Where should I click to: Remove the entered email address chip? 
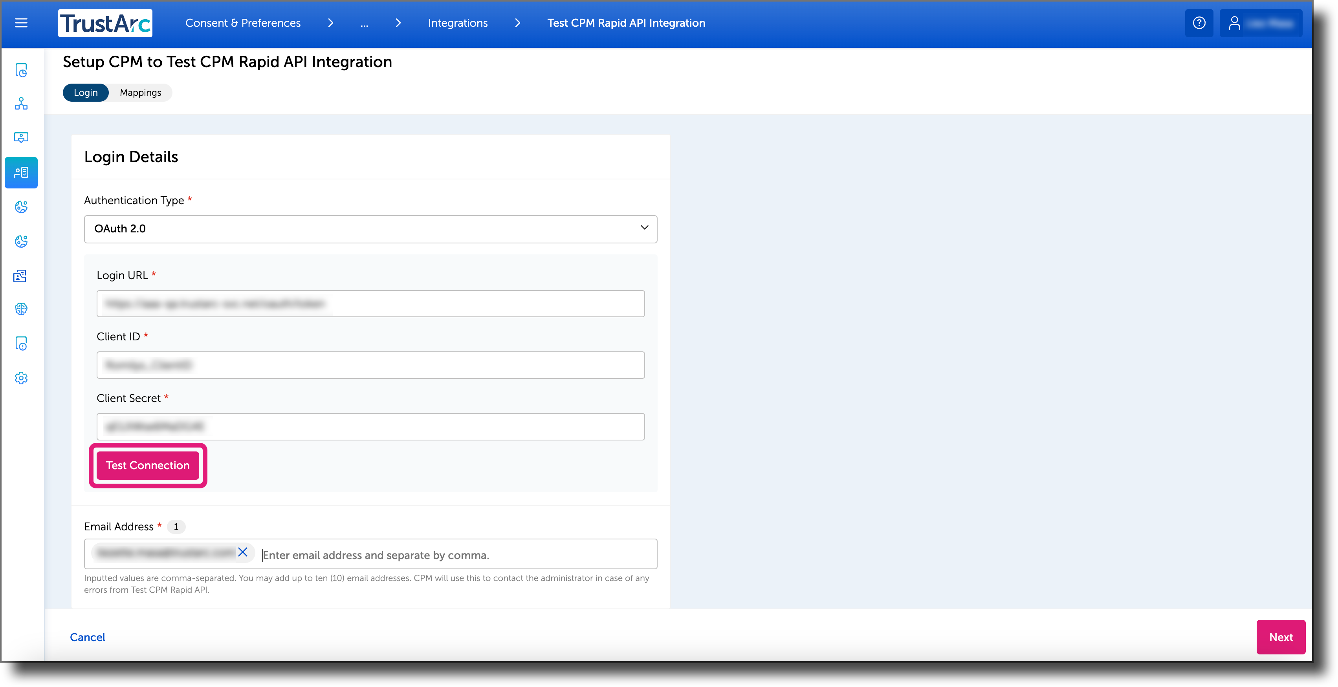(242, 552)
